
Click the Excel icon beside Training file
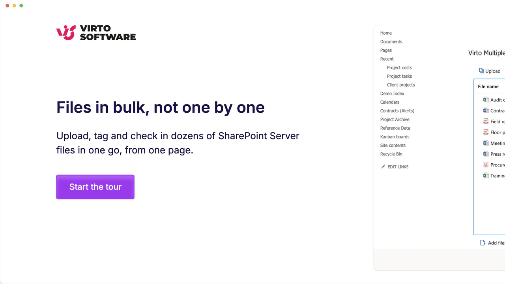coord(486,176)
